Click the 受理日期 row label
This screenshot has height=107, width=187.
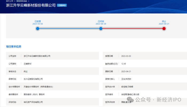pyautogui.click(x=109, y=56)
